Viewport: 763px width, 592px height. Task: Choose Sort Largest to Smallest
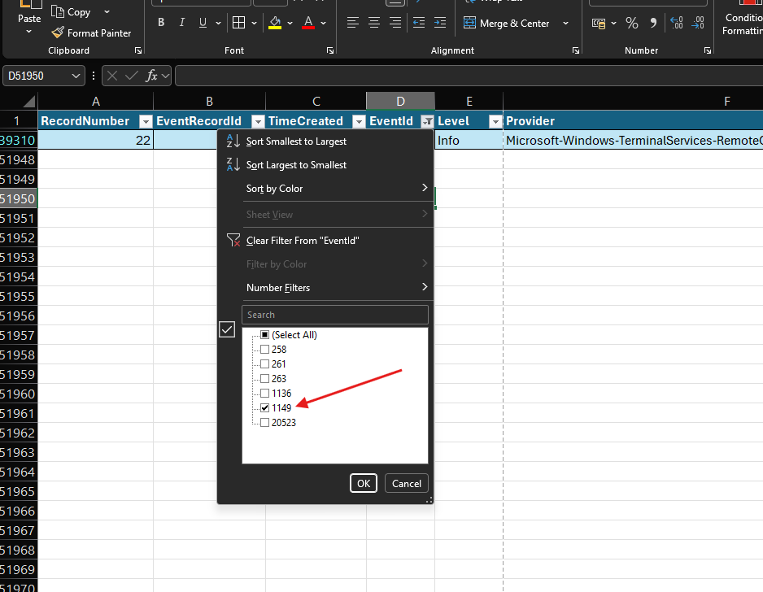325,165
